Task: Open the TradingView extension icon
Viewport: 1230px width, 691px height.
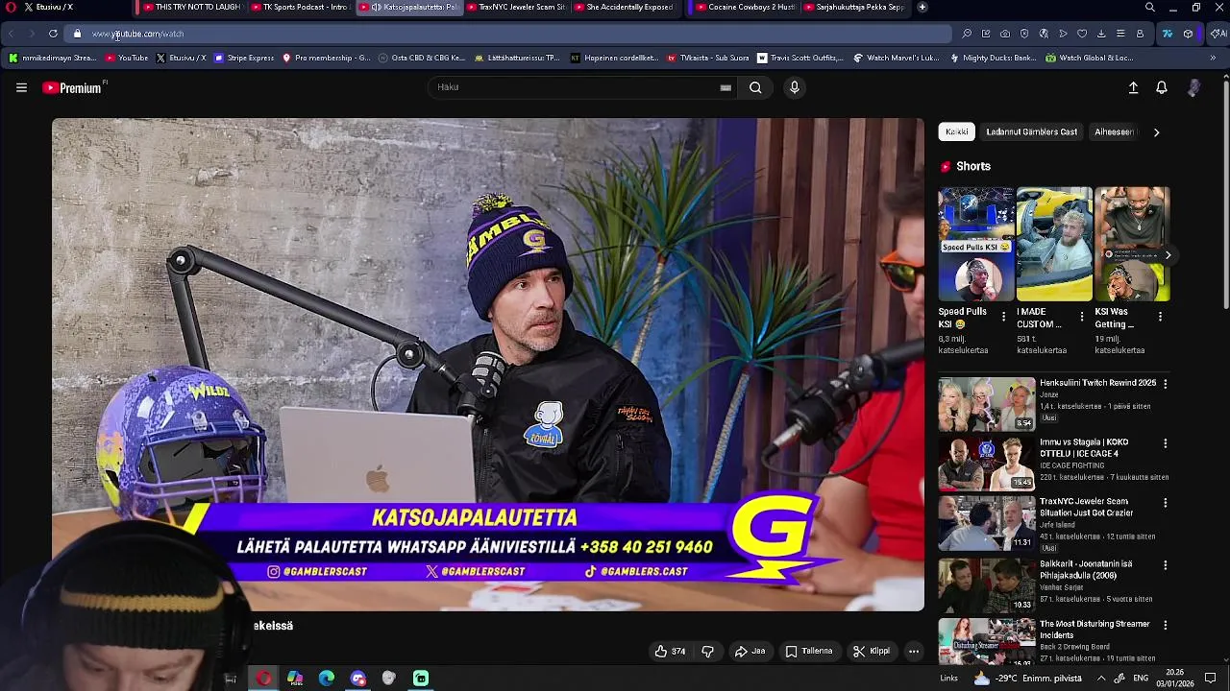Action: (x=1168, y=34)
